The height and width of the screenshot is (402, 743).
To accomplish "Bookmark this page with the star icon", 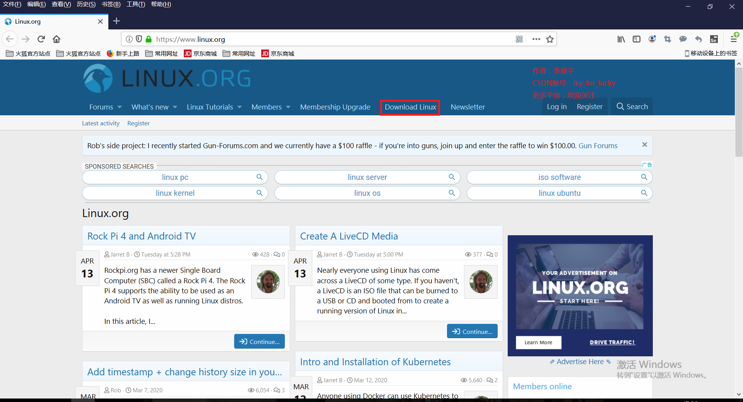I will (550, 39).
